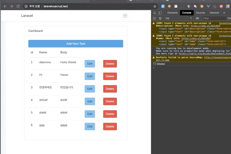Click the site info icon in the address bar

click(26, 7)
